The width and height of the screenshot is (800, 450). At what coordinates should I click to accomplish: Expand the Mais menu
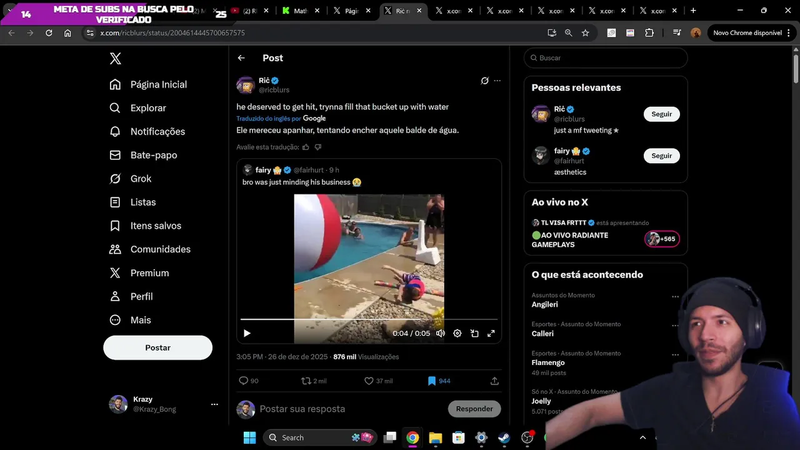[130, 320]
